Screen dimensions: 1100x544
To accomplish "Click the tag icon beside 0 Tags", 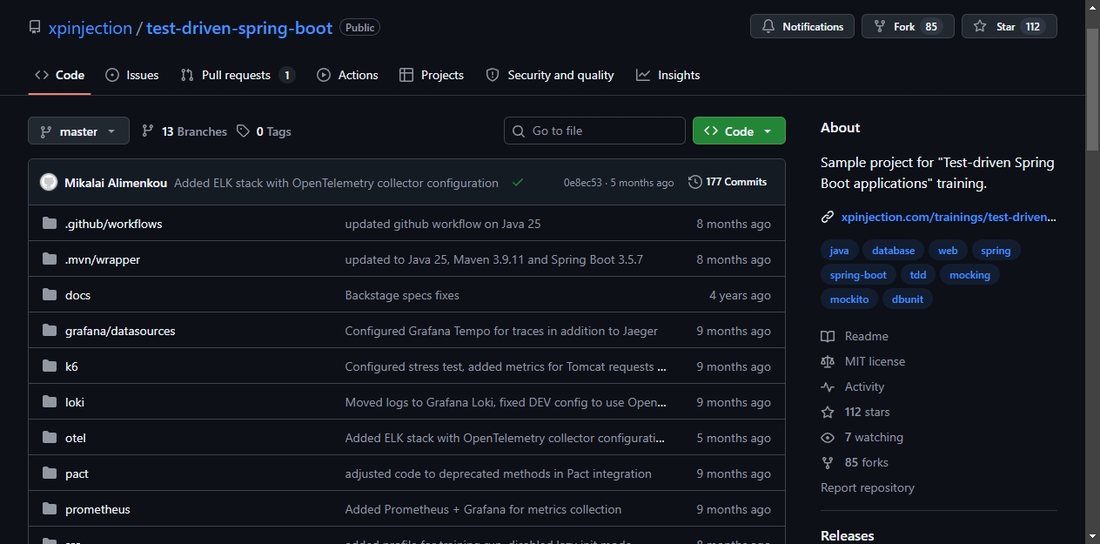I will coord(244,131).
